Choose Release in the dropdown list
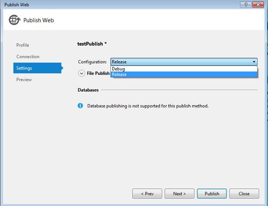Viewport: 268px width, 206px height. [119, 75]
